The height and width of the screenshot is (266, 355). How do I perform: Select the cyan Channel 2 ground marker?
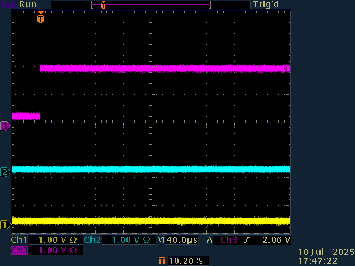pyautogui.click(x=5, y=172)
